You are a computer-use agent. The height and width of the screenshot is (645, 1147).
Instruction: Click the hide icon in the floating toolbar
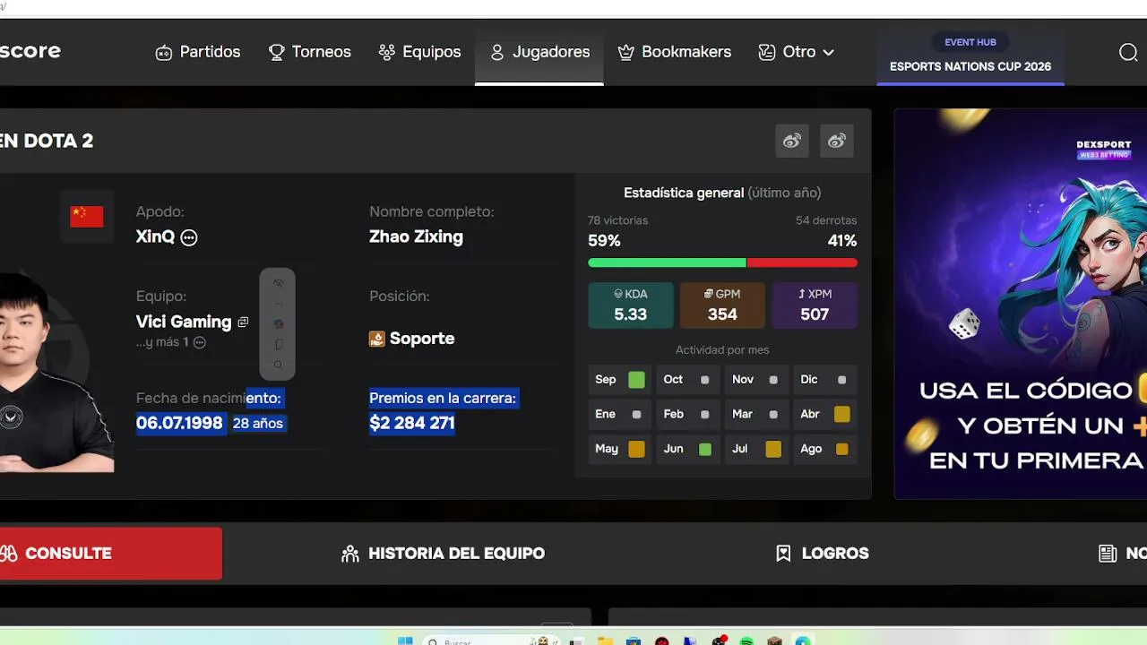pyautogui.click(x=278, y=283)
